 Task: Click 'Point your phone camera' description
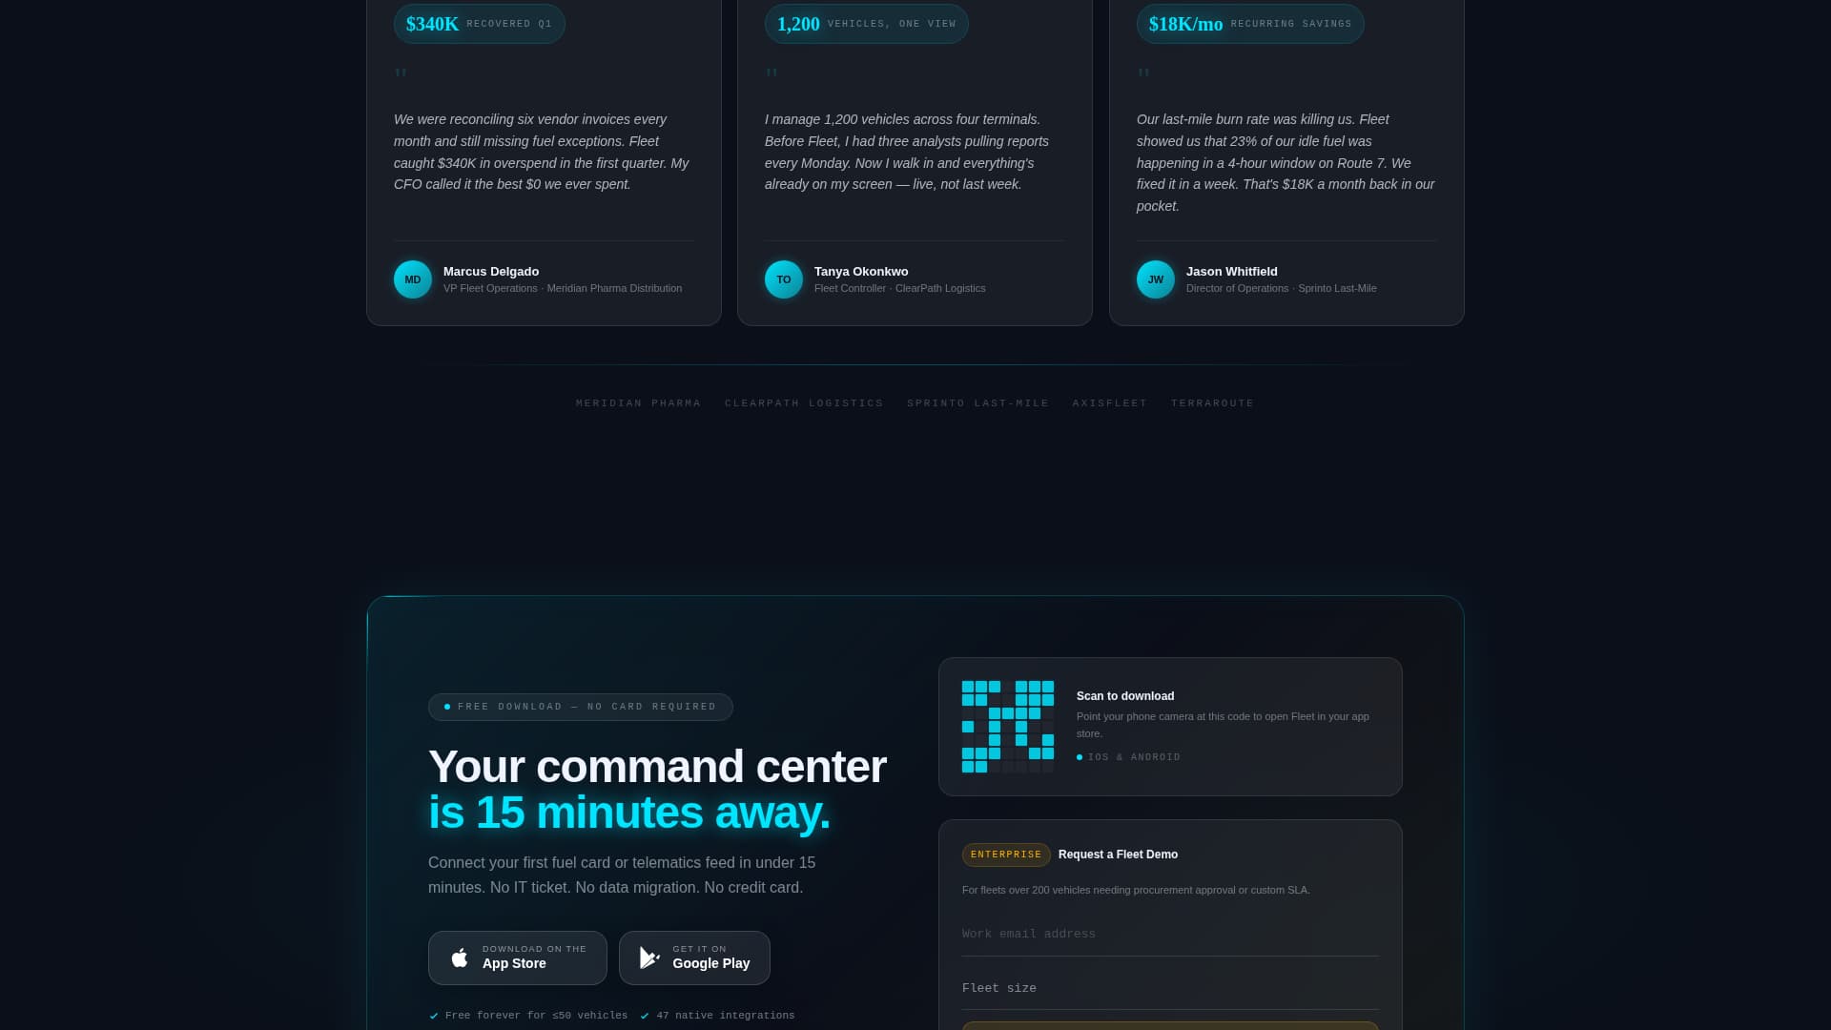click(1224, 725)
